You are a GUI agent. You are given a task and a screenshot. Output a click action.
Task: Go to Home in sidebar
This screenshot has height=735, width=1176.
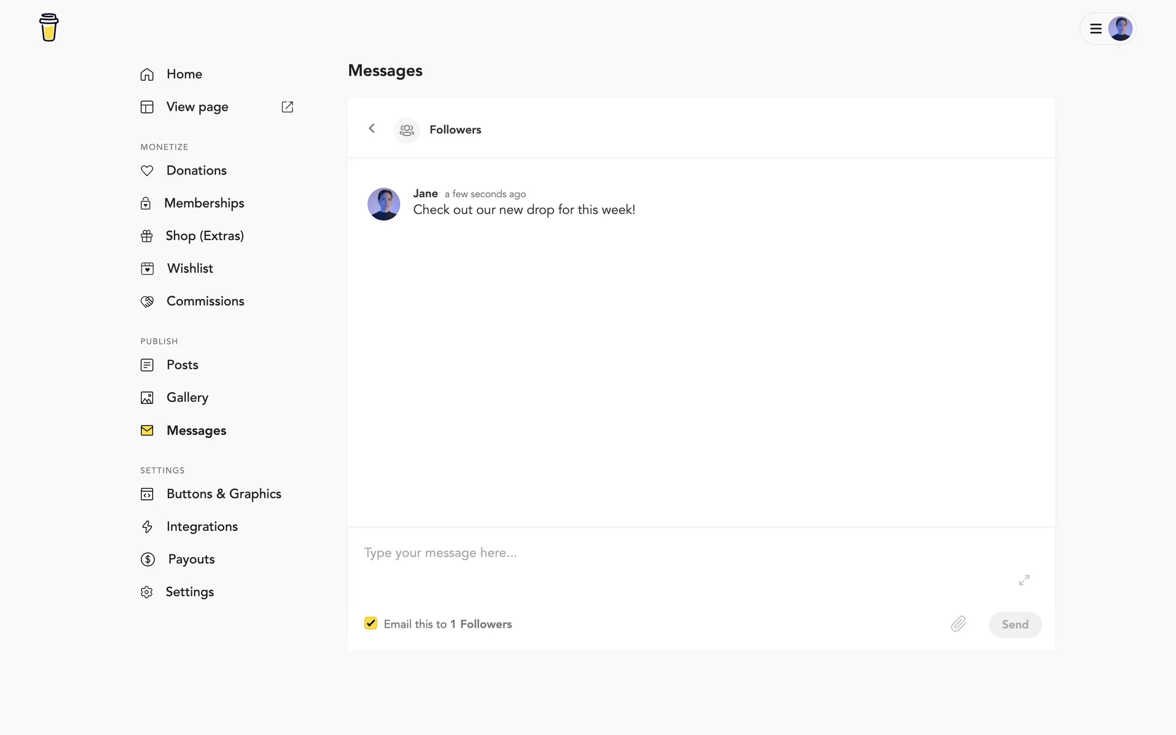[x=184, y=74]
